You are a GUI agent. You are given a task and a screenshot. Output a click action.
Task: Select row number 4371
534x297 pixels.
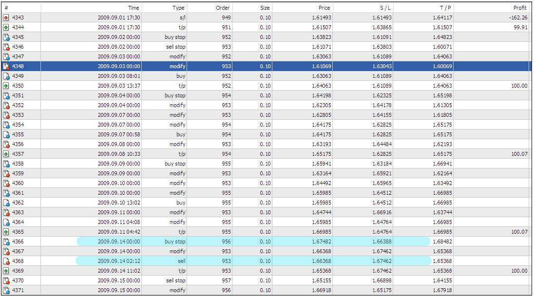click(x=18, y=291)
